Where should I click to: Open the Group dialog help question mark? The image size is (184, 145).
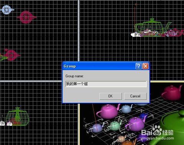(138, 66)
